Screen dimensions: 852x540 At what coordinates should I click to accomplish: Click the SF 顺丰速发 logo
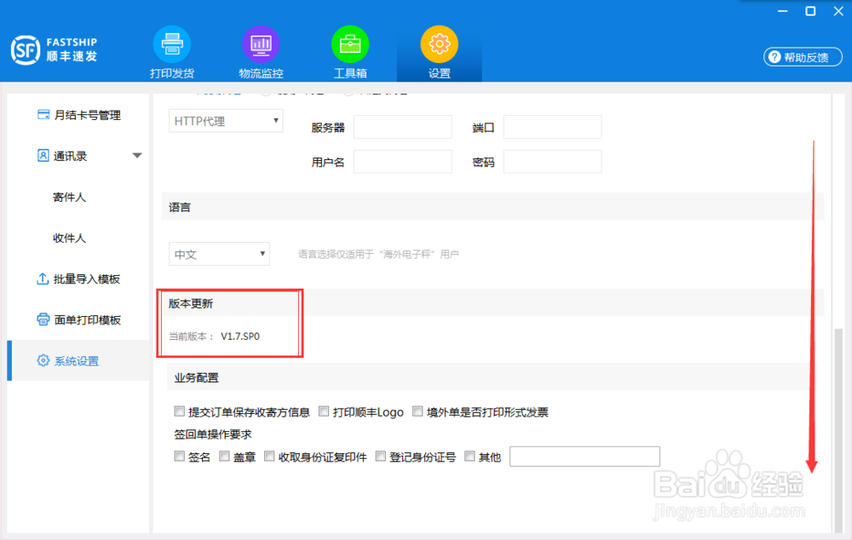(x=53, y=49)
